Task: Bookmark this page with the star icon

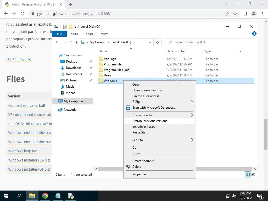Action: [235, 14]
